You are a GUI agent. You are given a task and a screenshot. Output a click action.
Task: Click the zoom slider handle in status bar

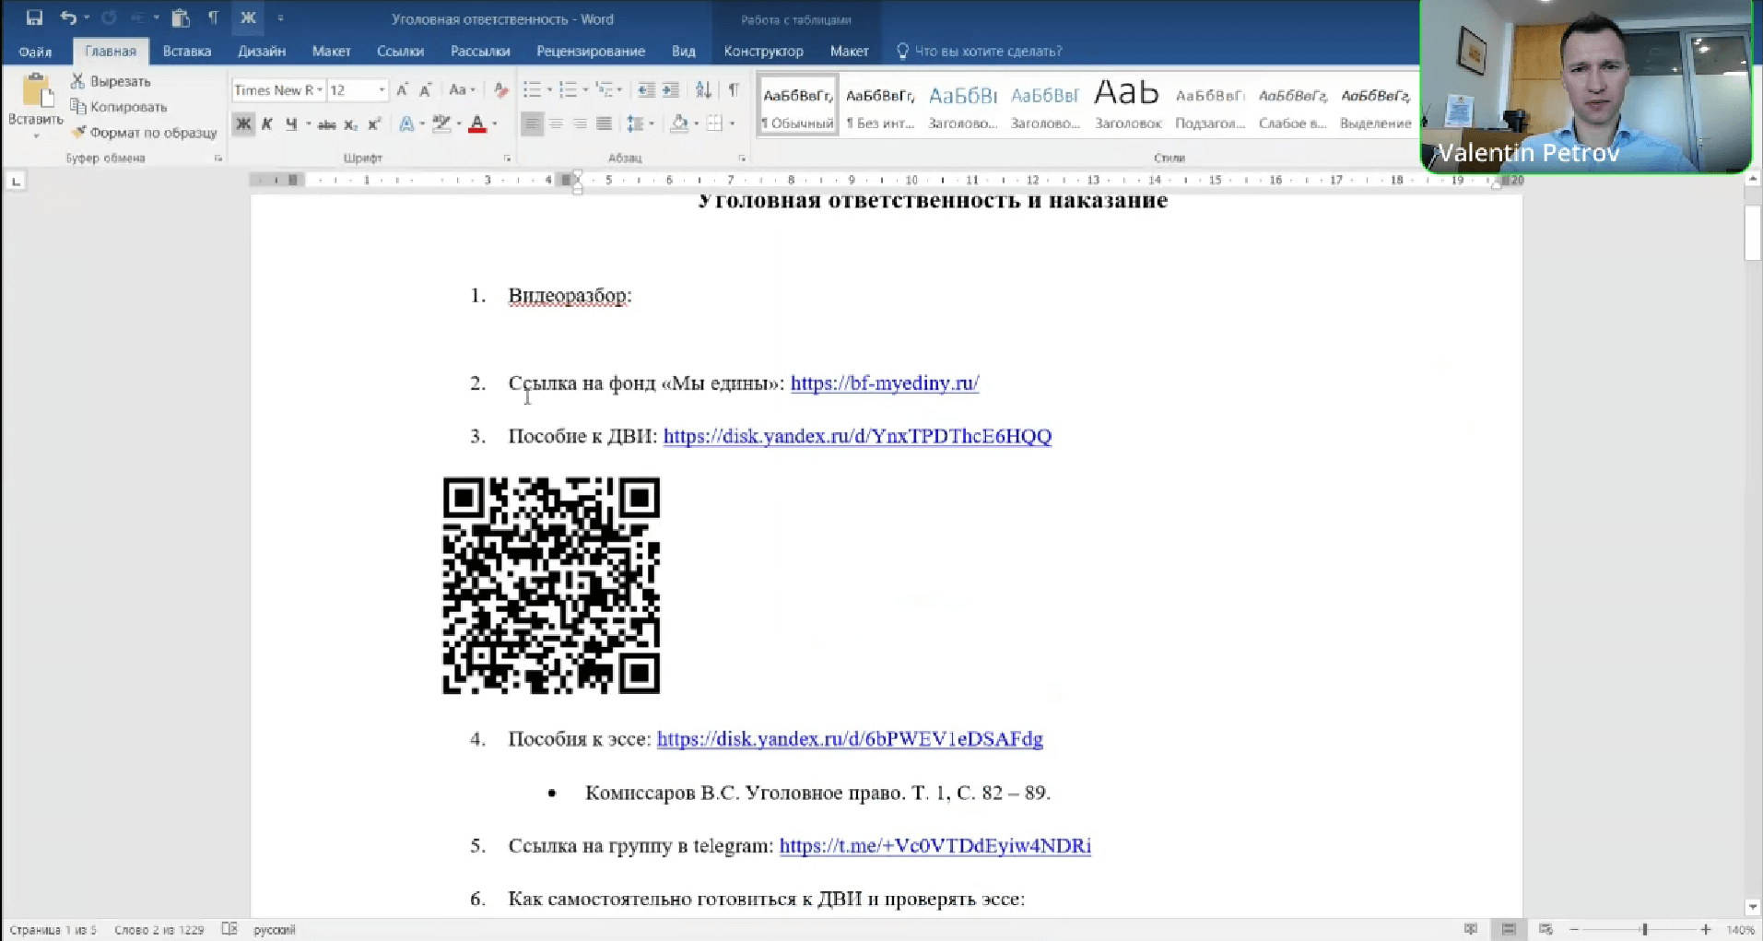tap(1644, 929)
